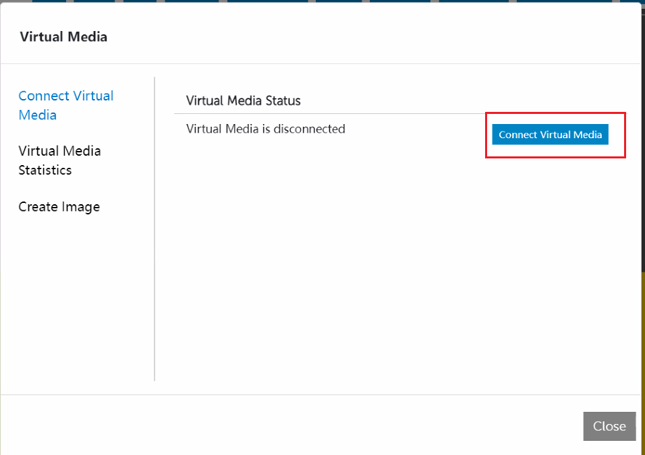Click the Virtual Media dialog title
Image resolution: width=645 pixels, height=455 pixels.
(x=63, y=37)
